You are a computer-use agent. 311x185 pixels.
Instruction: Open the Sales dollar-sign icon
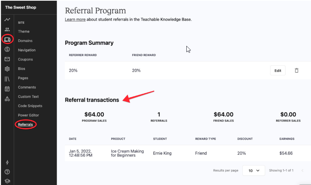coord(7,49)
